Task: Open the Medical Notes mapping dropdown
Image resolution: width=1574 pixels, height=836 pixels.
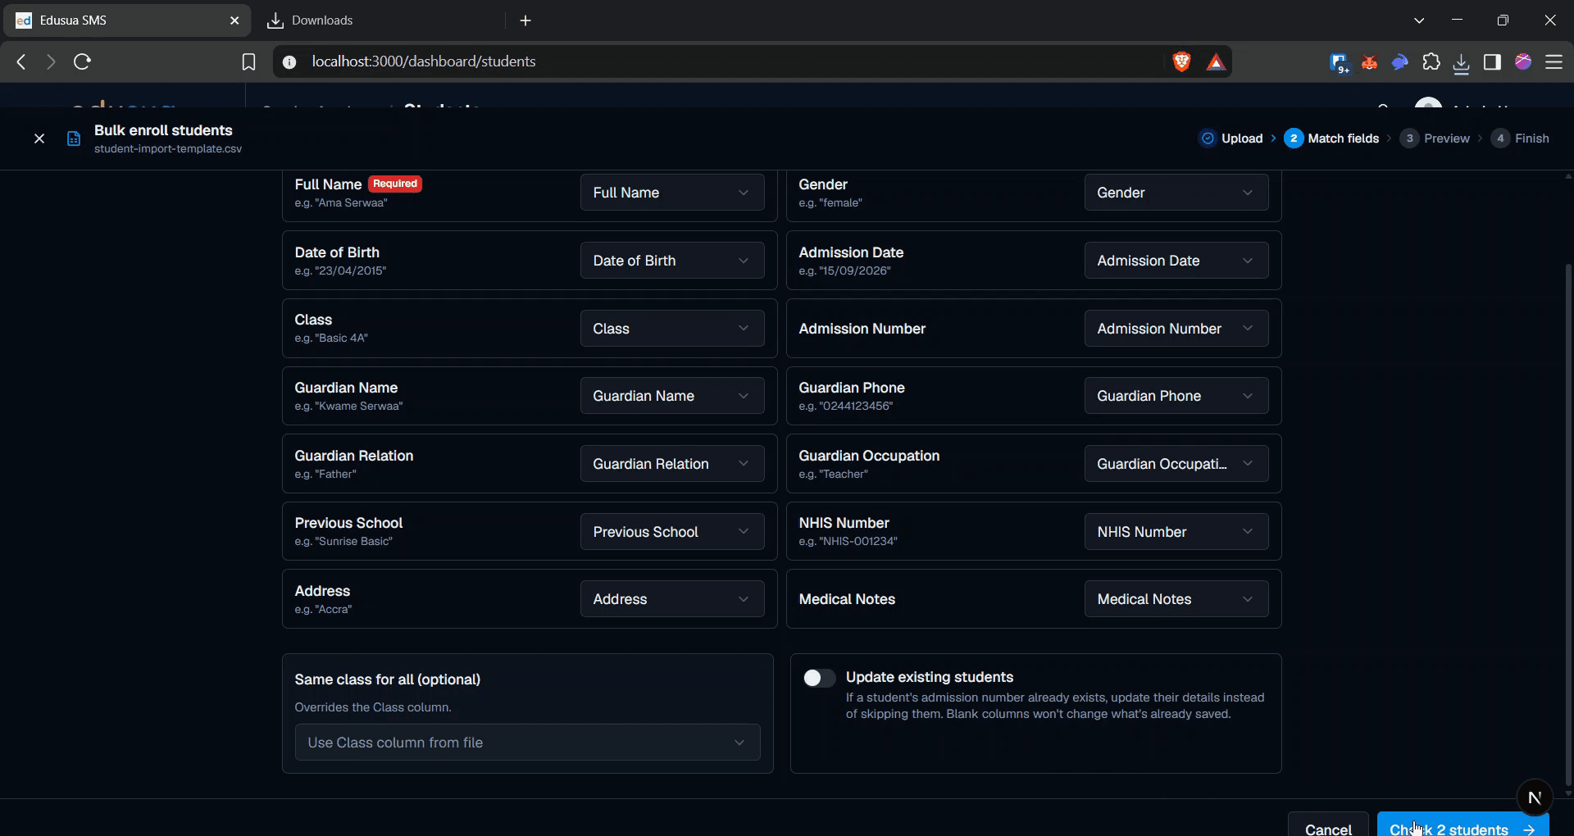Action: pos(1176,599)
